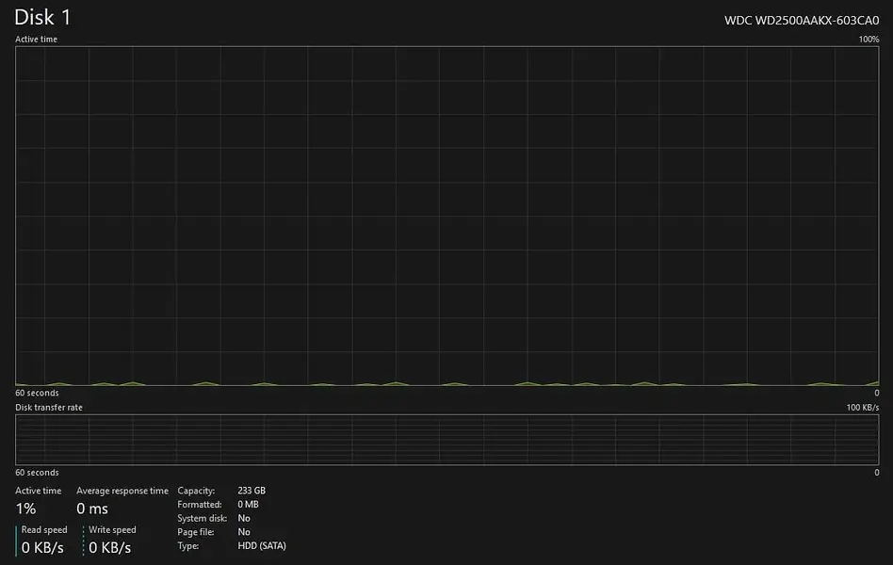Click the dotted Write speed legend line
Screen dimensions: 893x565
(84, 541)
